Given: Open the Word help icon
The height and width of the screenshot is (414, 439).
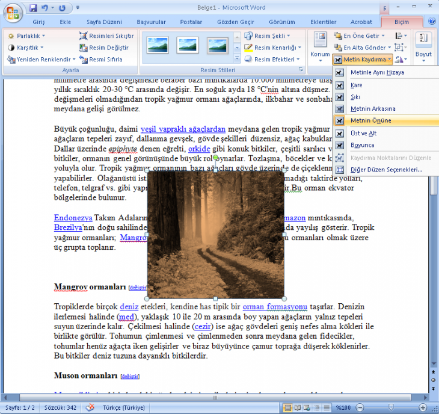Looking at the screenshot, I should (x=432, y=20).
